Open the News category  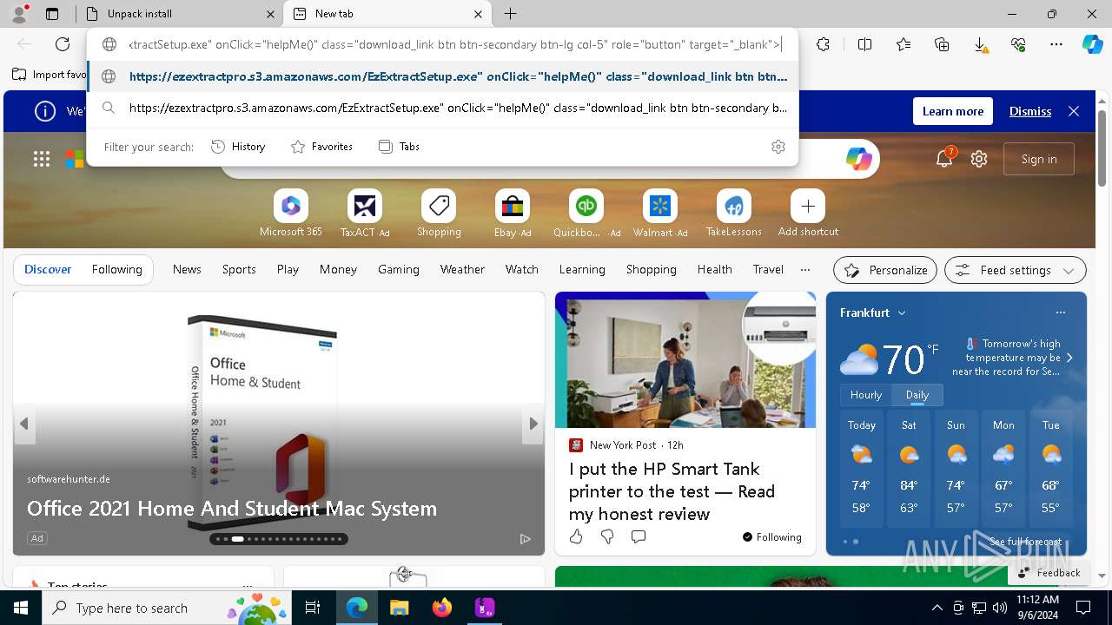point(187,270)
